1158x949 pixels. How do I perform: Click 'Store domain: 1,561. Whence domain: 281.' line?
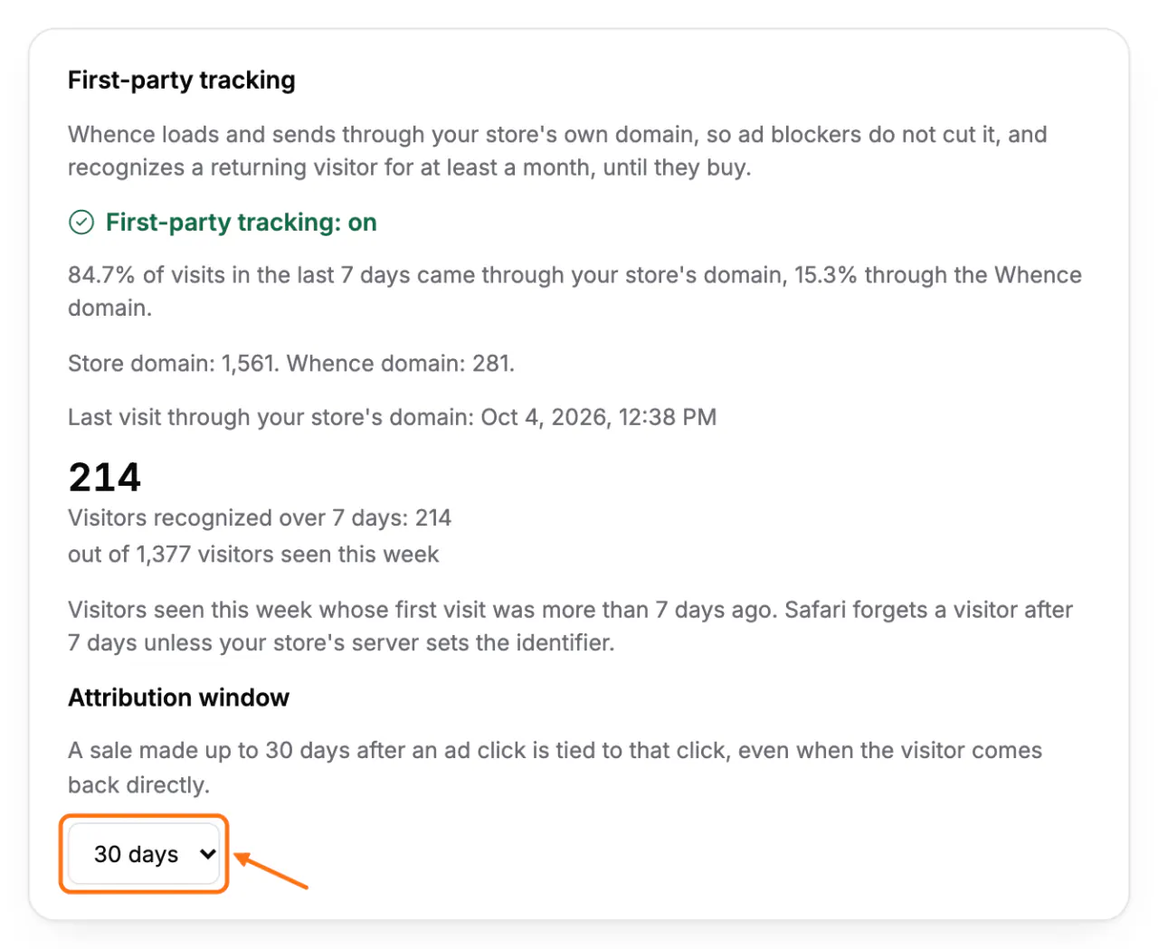point(291,363)
